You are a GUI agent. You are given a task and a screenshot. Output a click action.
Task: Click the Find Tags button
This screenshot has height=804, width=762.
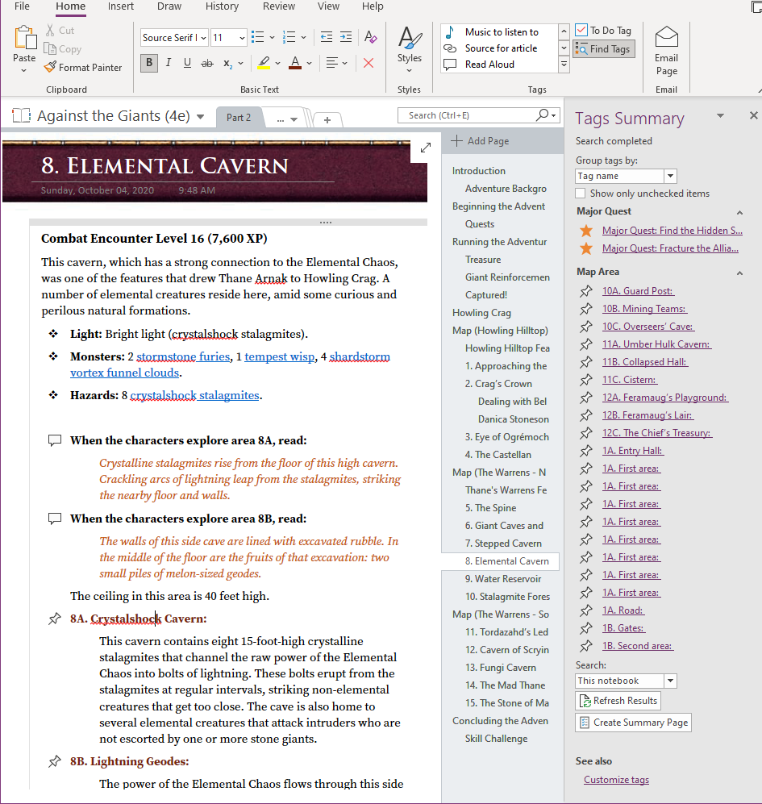pos(603,49)
